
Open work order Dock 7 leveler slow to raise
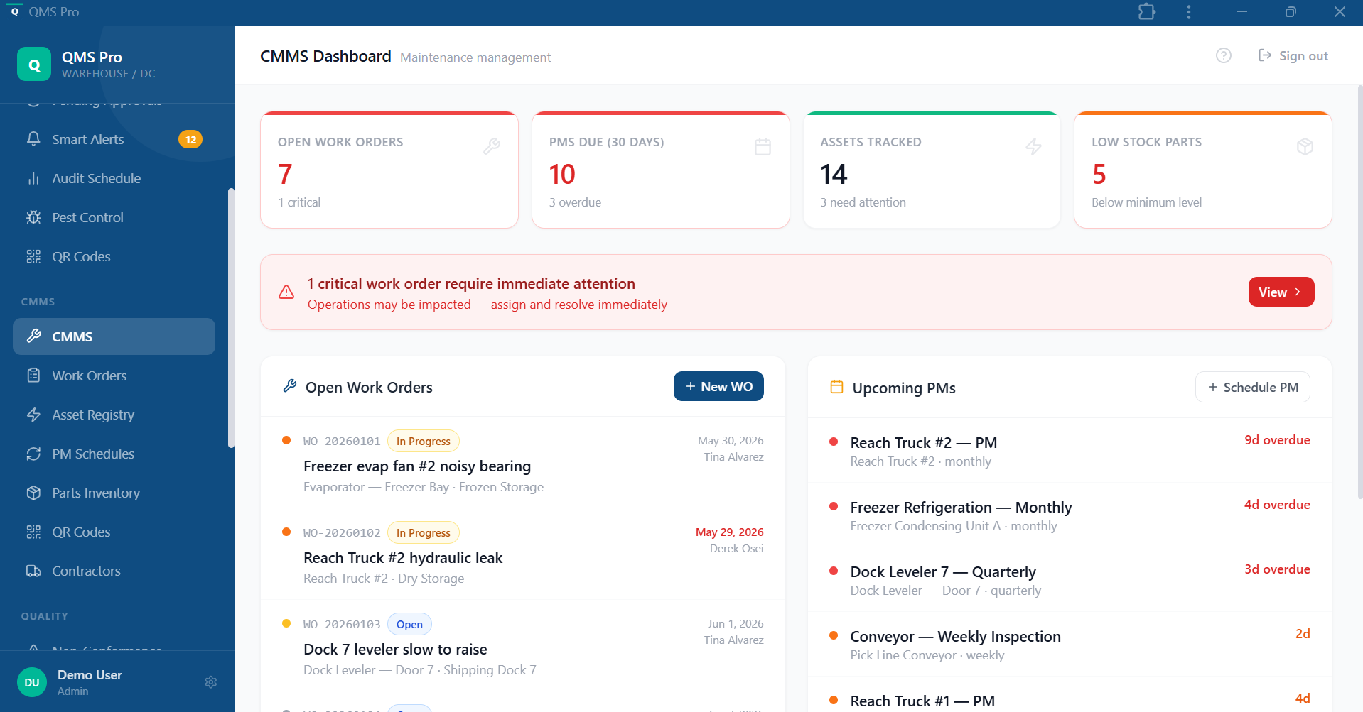[x=523, y=646]
